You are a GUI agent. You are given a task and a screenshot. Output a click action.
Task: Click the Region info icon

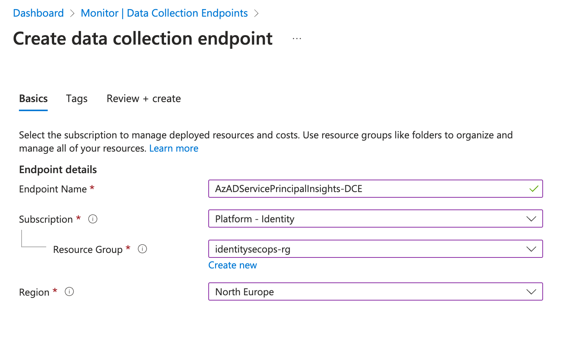click(x=69, y=291)
